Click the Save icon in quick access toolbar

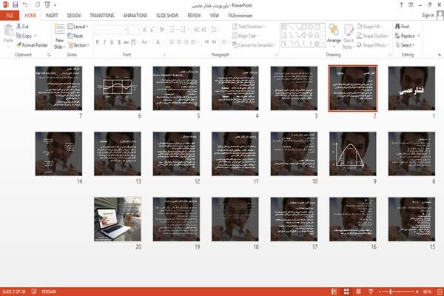tap(16, 5)
